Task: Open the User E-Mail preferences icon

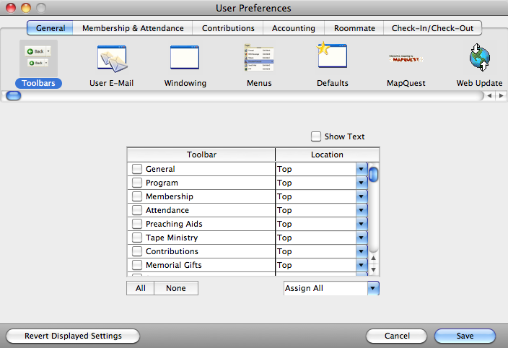Action: 112,58
